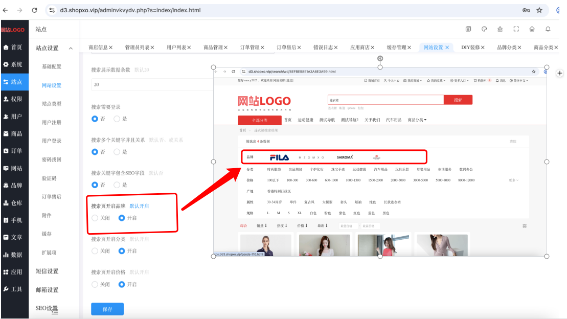Open 站点类型 in the submenu

(52, 104)
